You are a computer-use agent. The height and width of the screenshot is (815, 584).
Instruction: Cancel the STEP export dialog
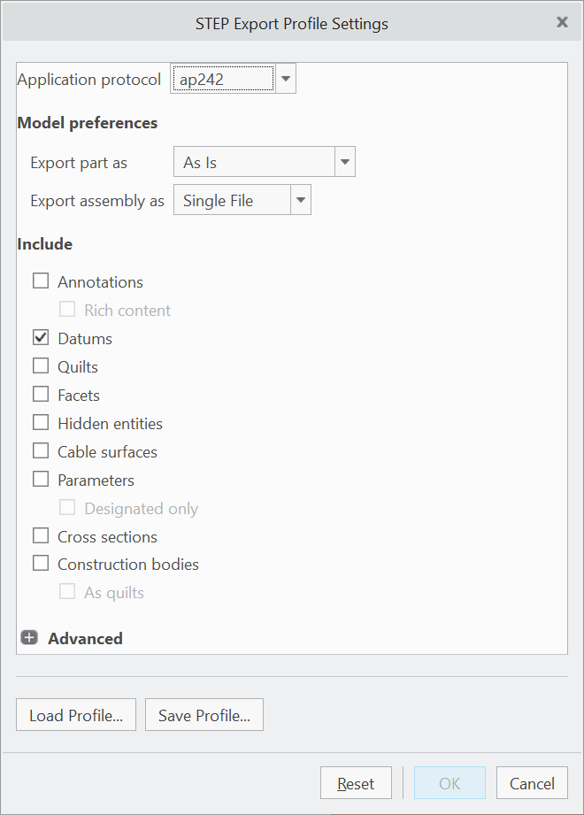pos(532,783)
